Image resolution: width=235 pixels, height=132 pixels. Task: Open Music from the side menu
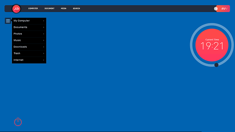click(29, 40)
